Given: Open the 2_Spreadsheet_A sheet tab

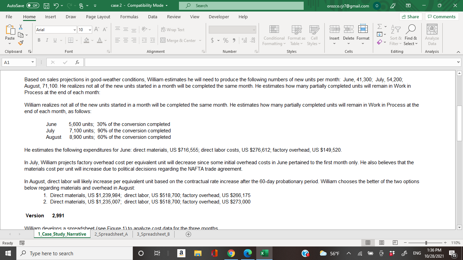Looking at the screenshot, I should tap(111, 234).
